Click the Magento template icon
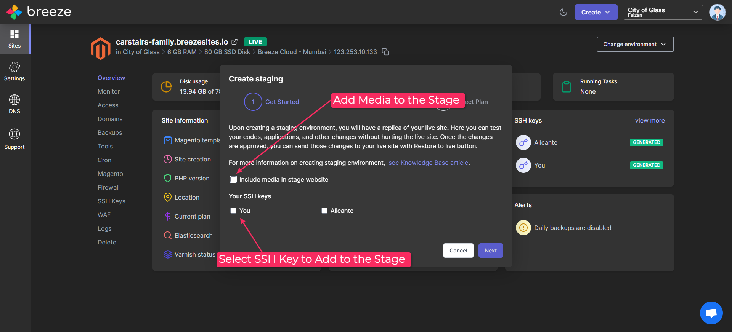Screen dimensions: 732x332 pyautogui.click(x=167, y=140)
